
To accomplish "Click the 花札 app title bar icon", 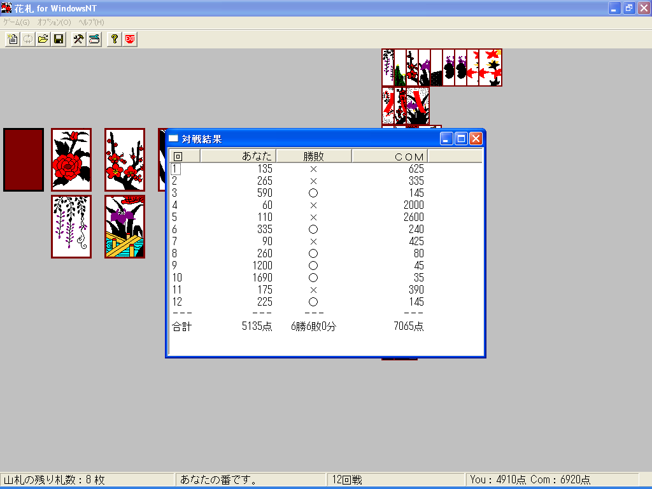I will [x=6, y=8].
